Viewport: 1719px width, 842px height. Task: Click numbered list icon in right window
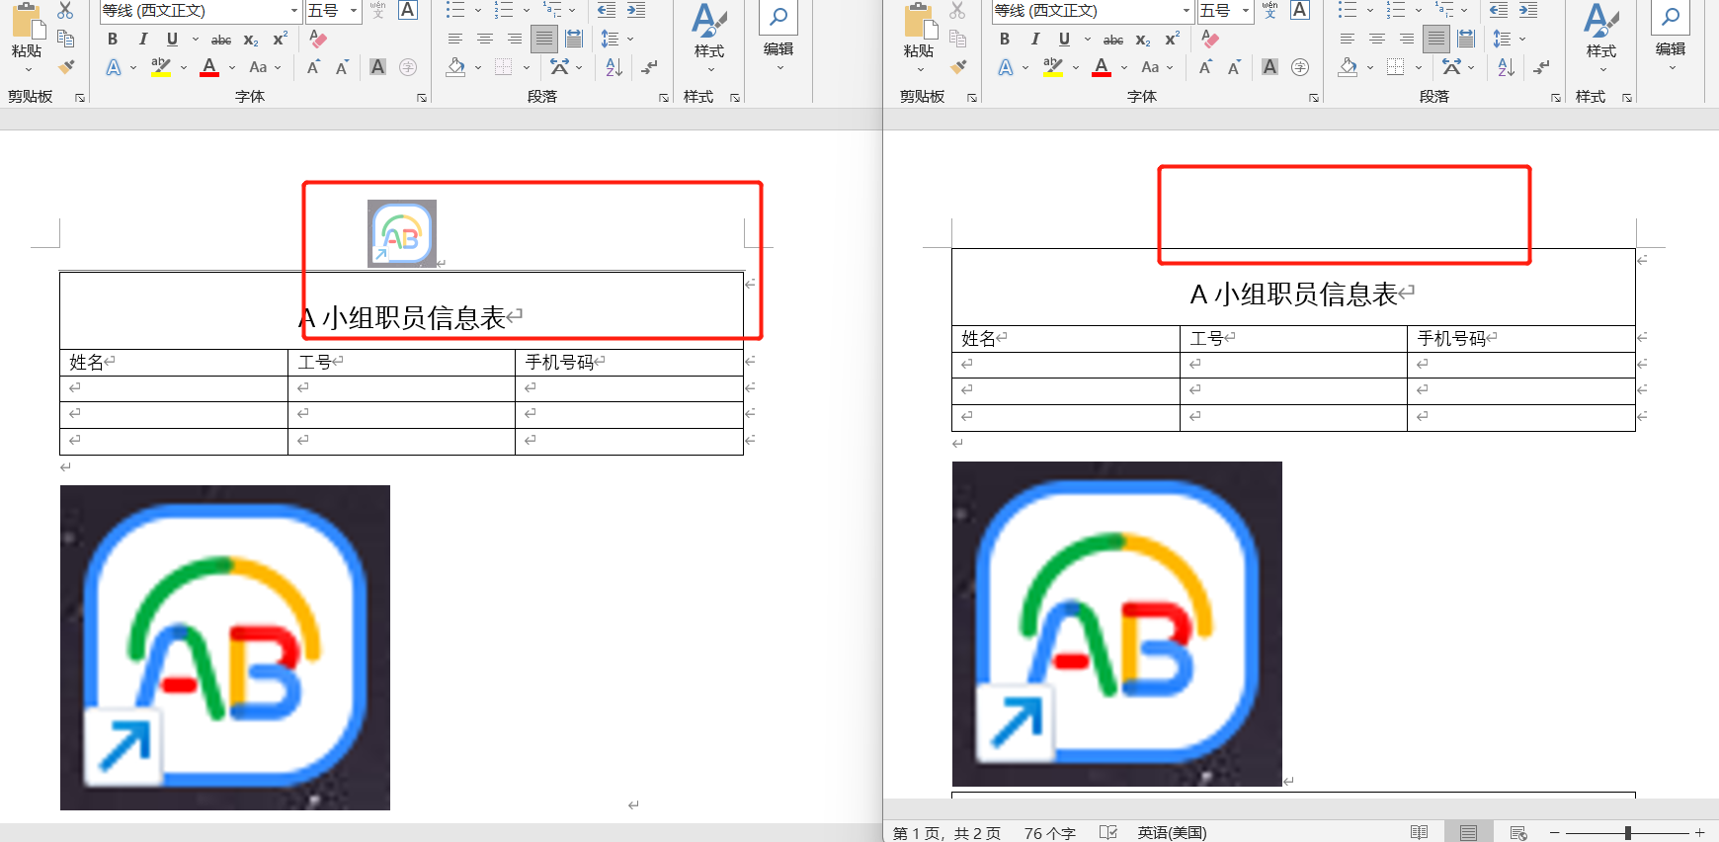[x=1395, y=10]
